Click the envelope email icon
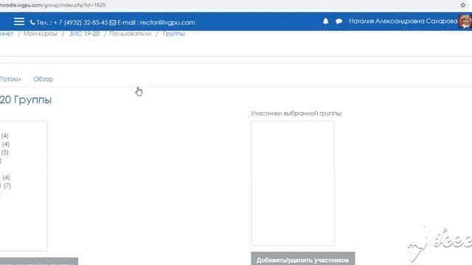The image size is (472, 265). click(x=113, y=23)
